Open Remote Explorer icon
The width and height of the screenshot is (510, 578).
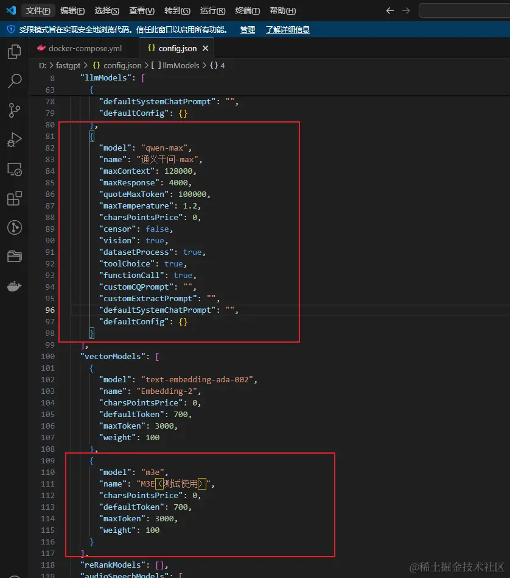click(15, 169)
